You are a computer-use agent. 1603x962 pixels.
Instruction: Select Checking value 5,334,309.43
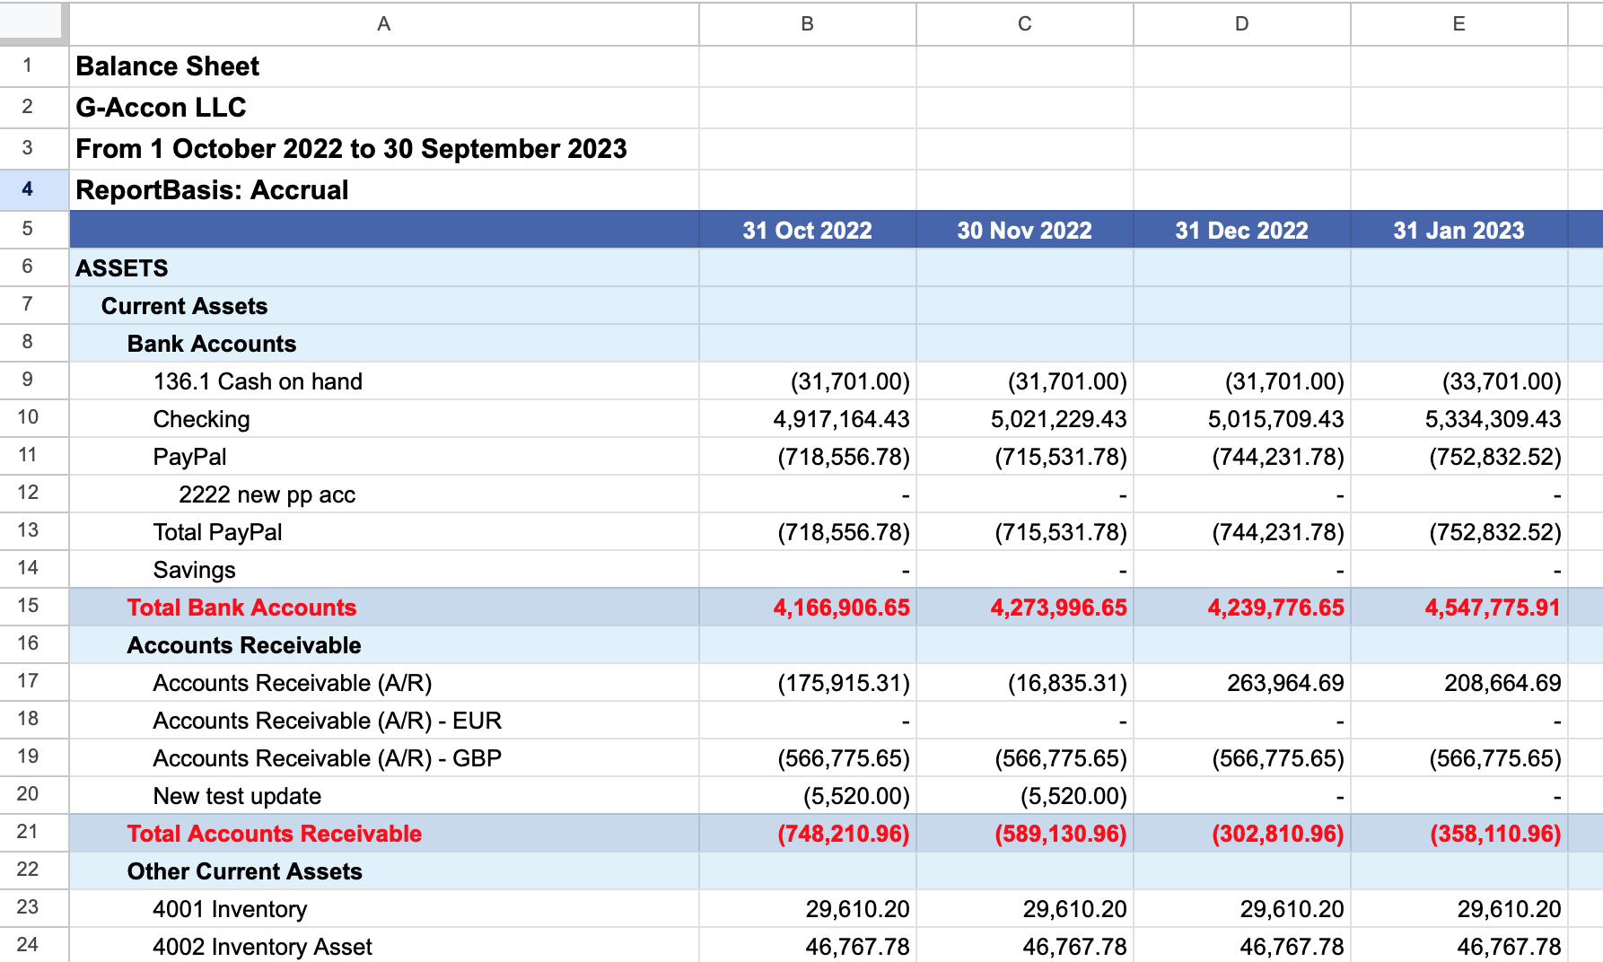[x=1459, y=419]
